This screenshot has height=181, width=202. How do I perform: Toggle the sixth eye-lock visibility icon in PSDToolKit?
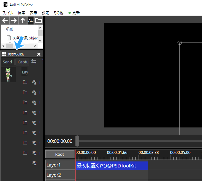click(34, 133)
